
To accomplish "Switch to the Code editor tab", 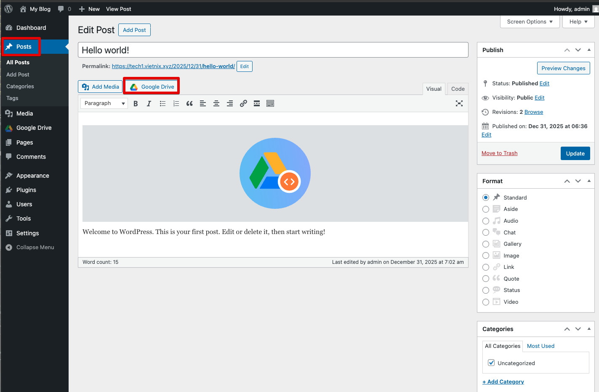I will click(x=458, y=89).
